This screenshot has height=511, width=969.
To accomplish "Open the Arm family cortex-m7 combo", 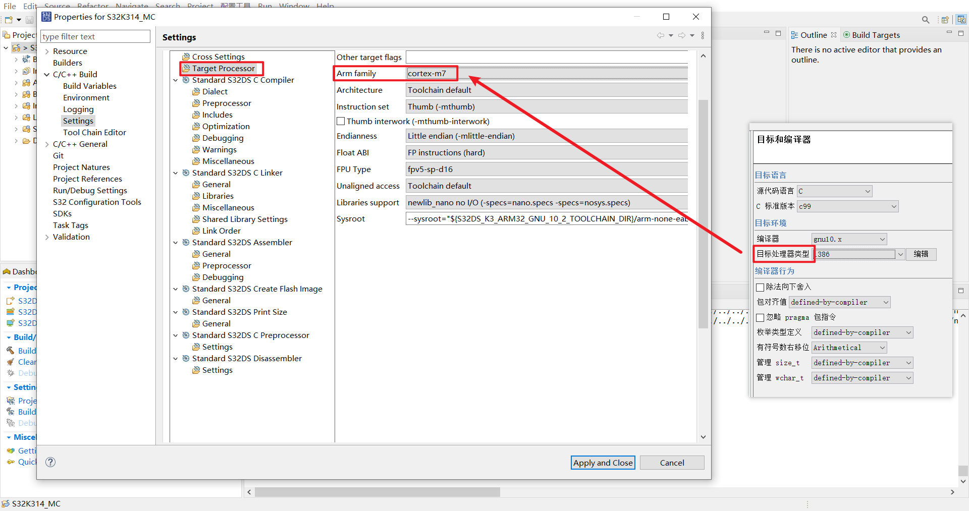I will point(547,73).
